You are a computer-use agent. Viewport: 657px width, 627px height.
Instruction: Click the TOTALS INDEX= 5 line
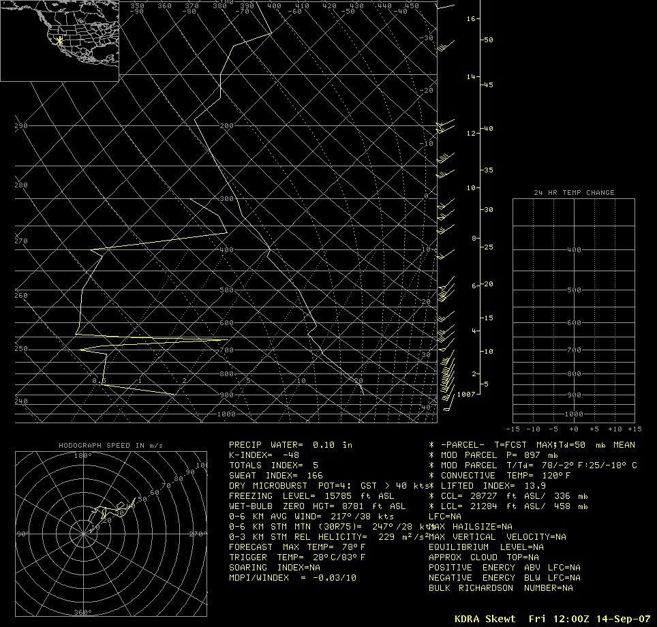(273, 465)
